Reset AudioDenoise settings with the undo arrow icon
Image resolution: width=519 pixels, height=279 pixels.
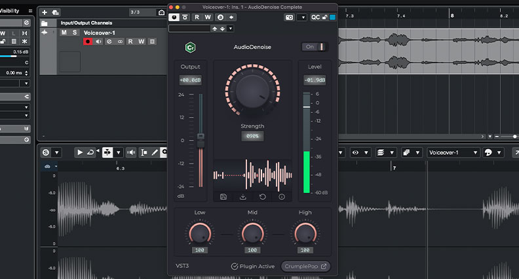pyautogui.click(x=262, y=196)
